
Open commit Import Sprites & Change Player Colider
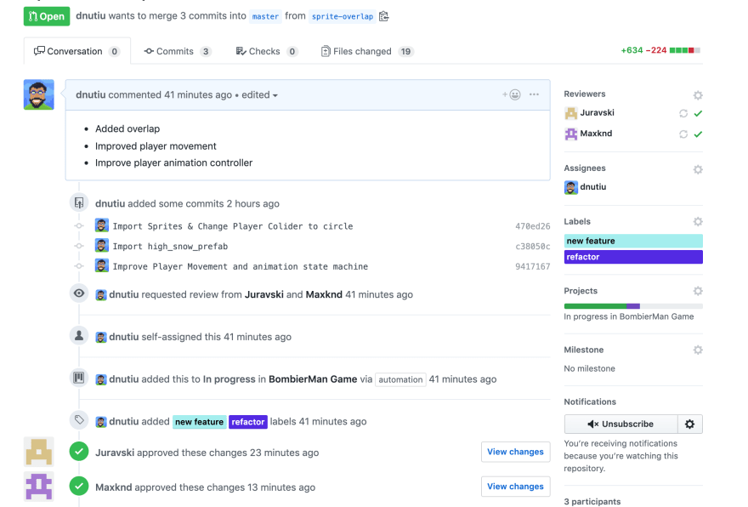(233, 226)
